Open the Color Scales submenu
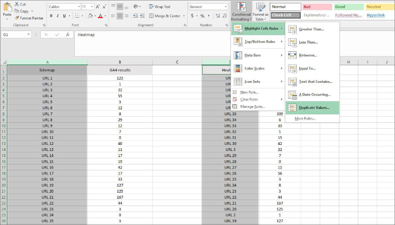395x225 pixels. (x=258, y=68)
